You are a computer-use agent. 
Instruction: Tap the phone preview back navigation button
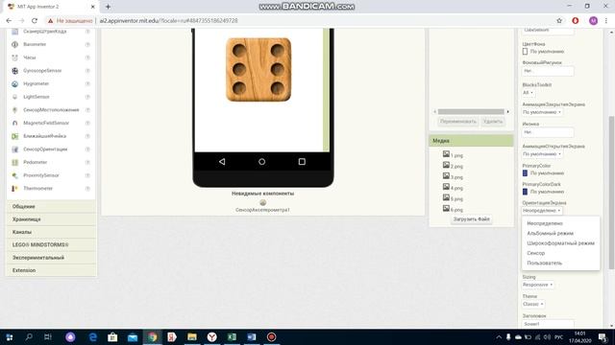click(x=222, y=162)
